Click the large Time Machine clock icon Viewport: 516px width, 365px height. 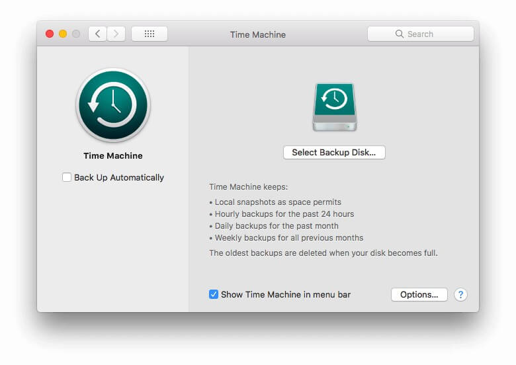point(113,105)
